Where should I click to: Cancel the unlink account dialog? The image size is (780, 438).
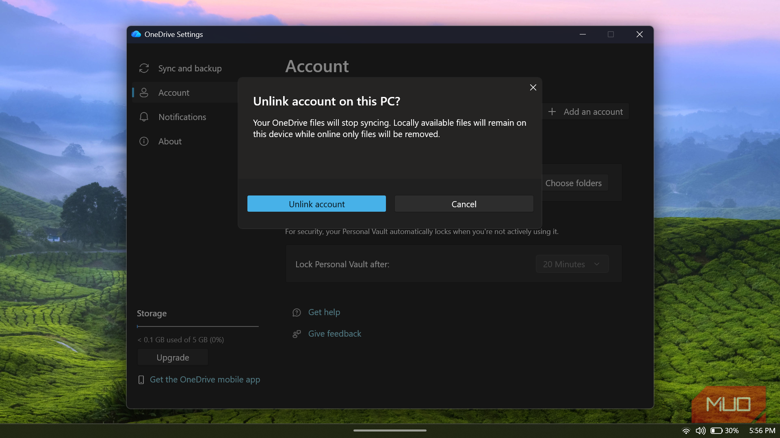[x=464, y=204]
